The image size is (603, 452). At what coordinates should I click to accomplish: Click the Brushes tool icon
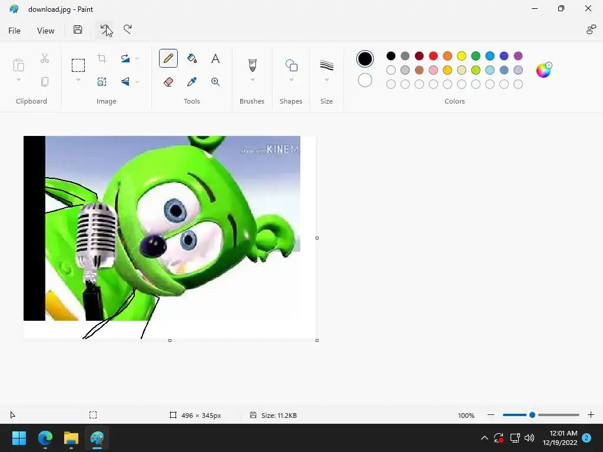252,65
